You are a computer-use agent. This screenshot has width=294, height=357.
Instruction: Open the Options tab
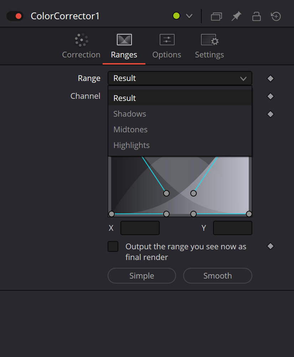coord(167,46)
